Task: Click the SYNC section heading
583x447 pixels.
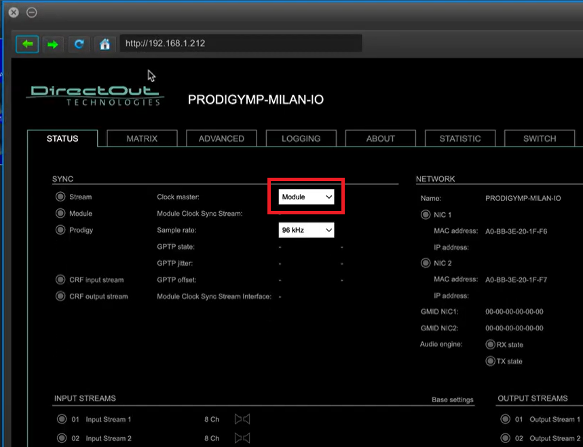Action: tap(62, 179)
